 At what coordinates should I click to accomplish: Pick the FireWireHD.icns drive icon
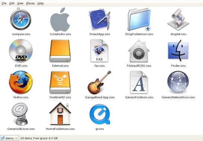click(60, 82)
